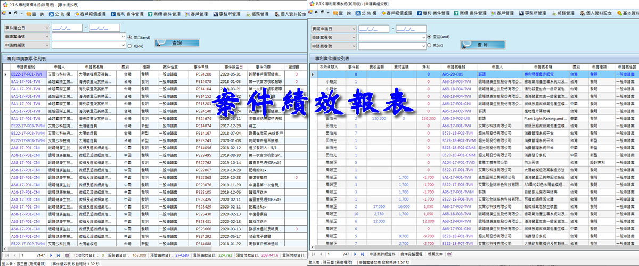Open 案件完整履歷 tab at bottom
The height and width of the screenshot is (266, 639).
[x=412, y=255]
